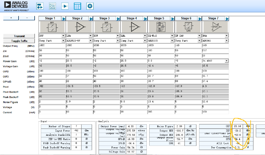The image size is (265, 155).
Task: Select the Stage 6 header tab
Action: [186, 19]
